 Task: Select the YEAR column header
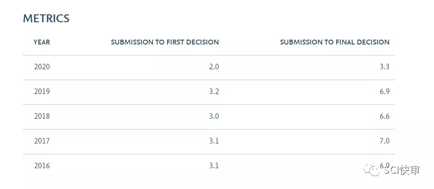(x=42, y=42)
